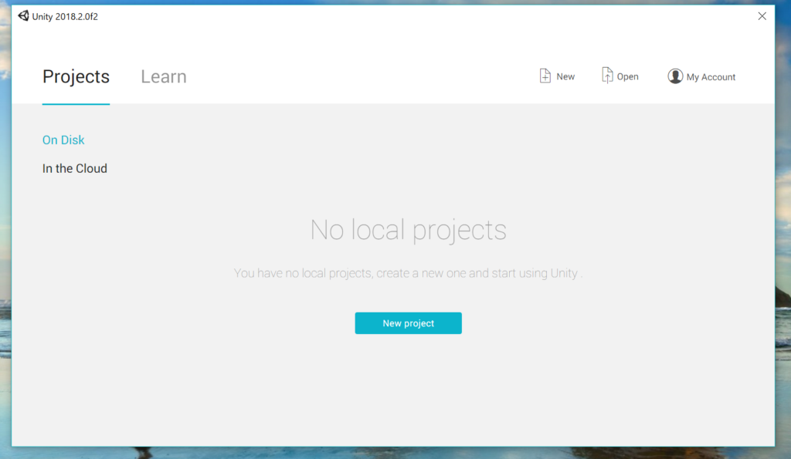
Task: Click the "Unity 2018.2.0f2" window title text
Action: pos(65,17)
